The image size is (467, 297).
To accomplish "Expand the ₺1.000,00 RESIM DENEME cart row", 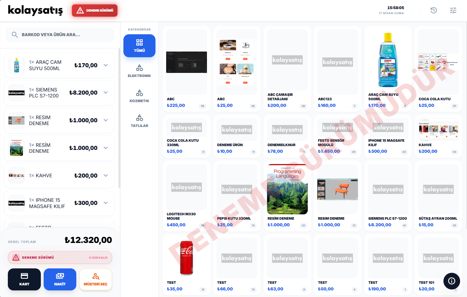I will coord(106,120).
